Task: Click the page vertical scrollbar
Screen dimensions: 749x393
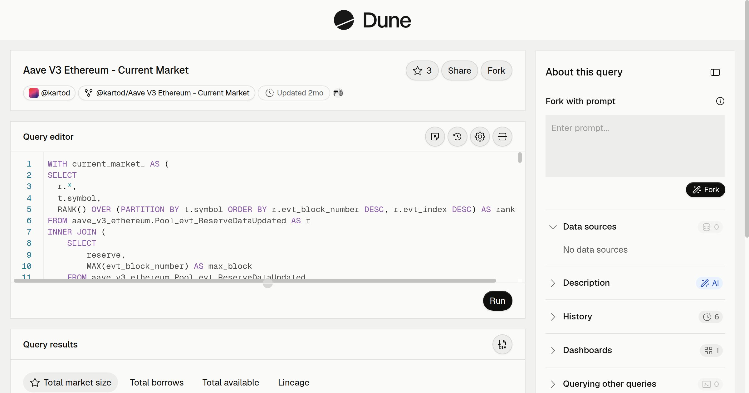Action: (x=747, y=119)
